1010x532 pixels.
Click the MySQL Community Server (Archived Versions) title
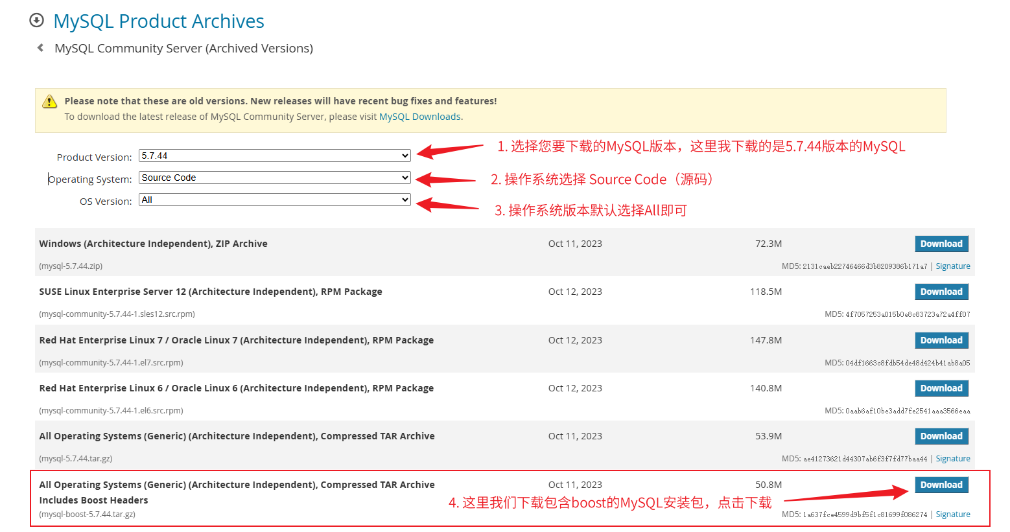click(x=183, y=49)
